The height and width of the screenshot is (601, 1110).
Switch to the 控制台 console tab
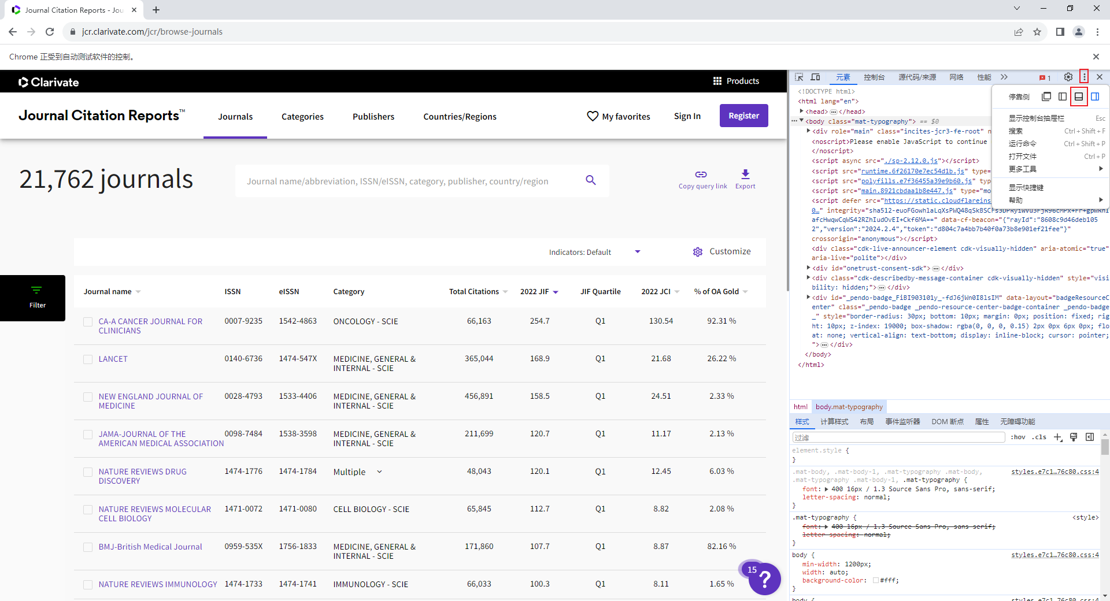click(x=874, y=77)
